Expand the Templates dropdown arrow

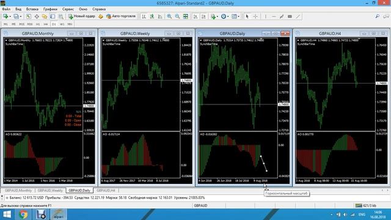pos(239,16)
